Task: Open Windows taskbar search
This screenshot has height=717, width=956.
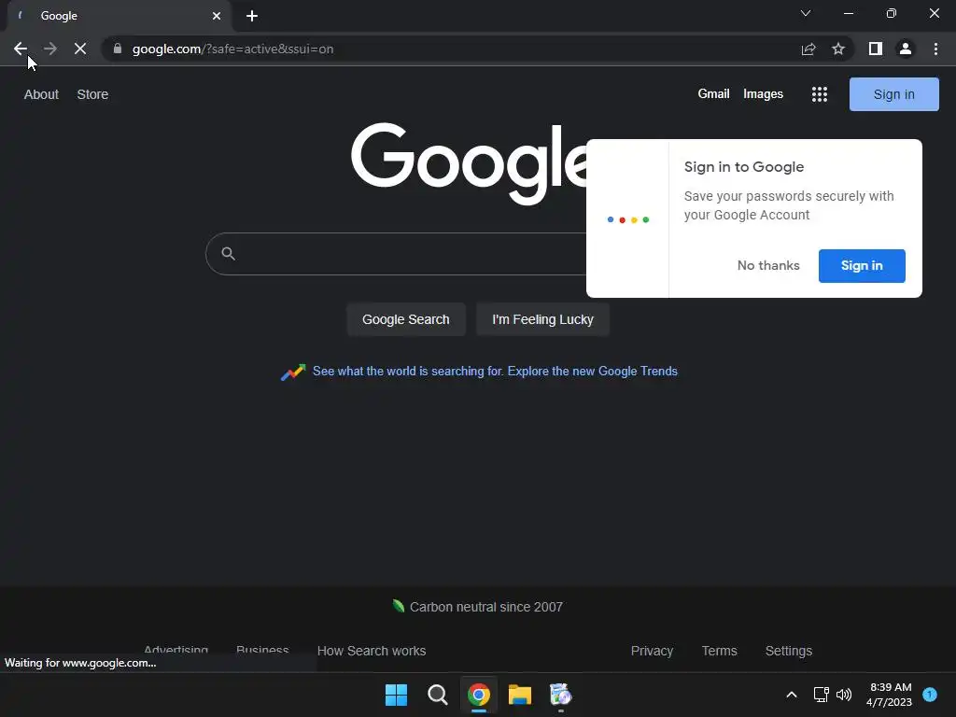Action: pos(438,695)
